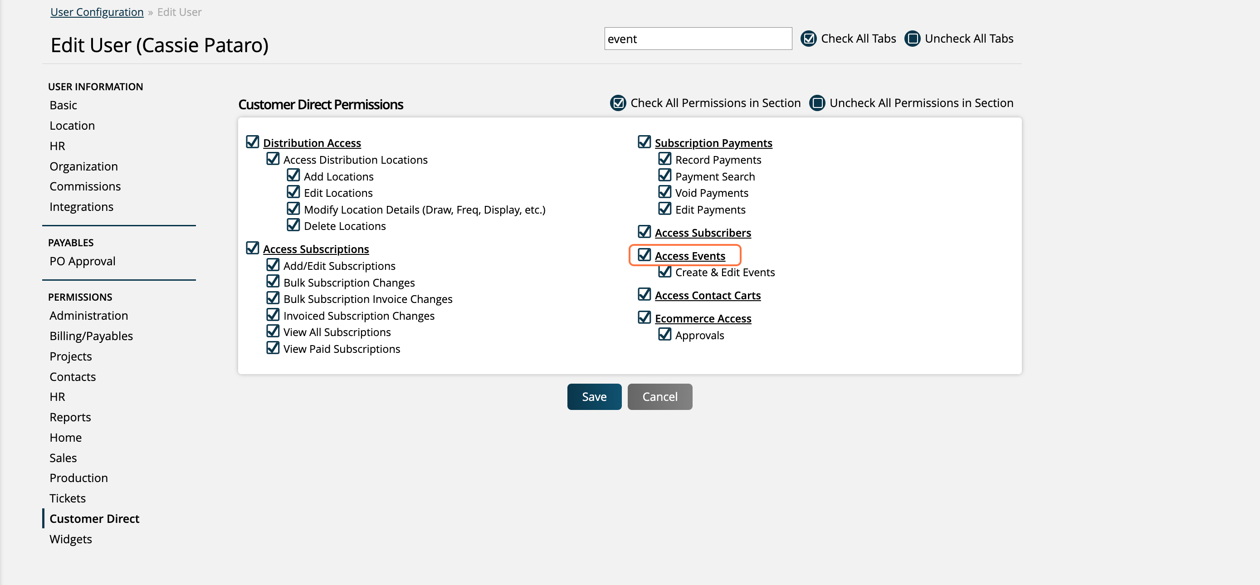Click Uncheck All Permissions in Section icon
The width and height of the screenshot is (1260, 585).
[817, 103]
